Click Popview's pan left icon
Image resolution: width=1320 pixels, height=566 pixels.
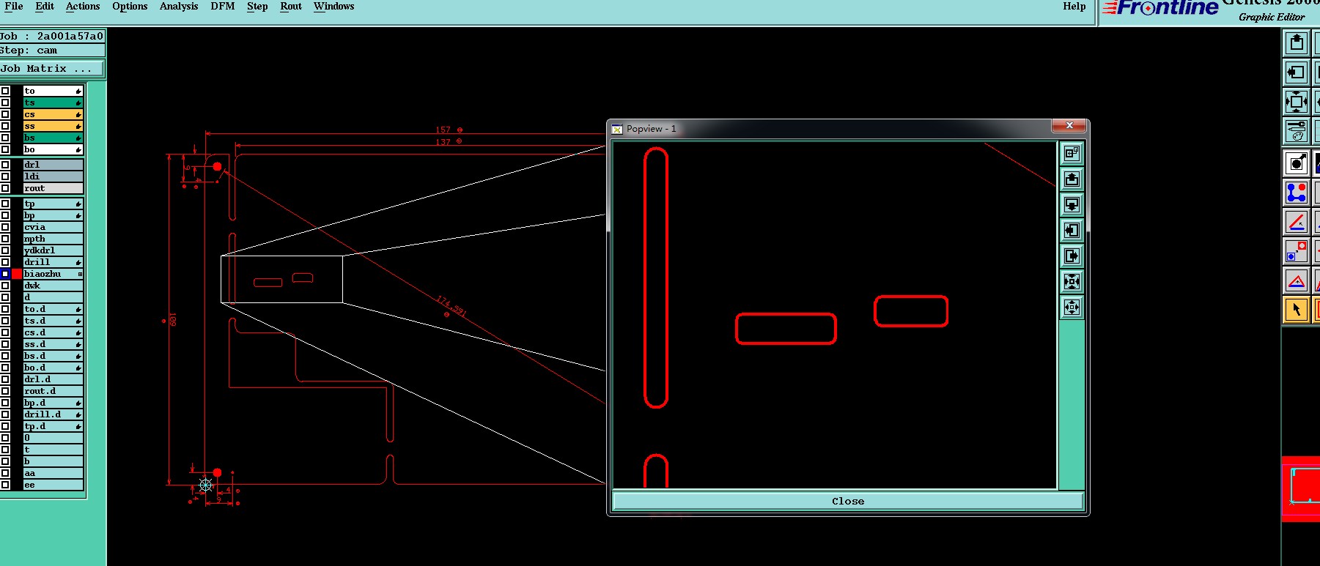coord(1072,230)
